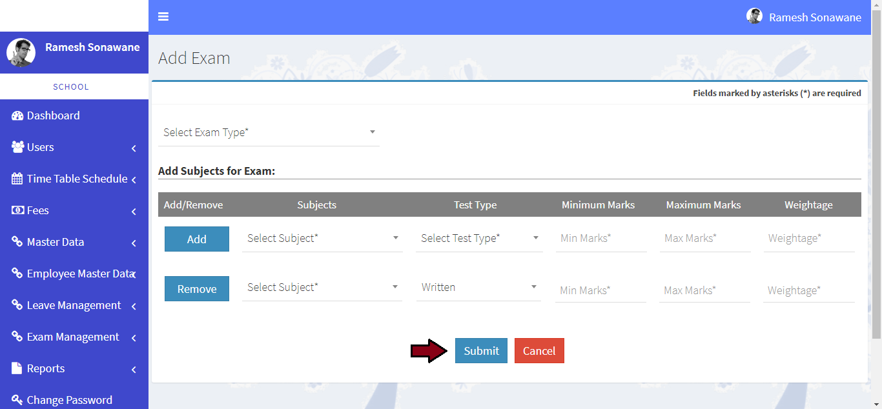Open the Select Exam Type dropdown
882x409 pixels.
click(x=269, y=132)
